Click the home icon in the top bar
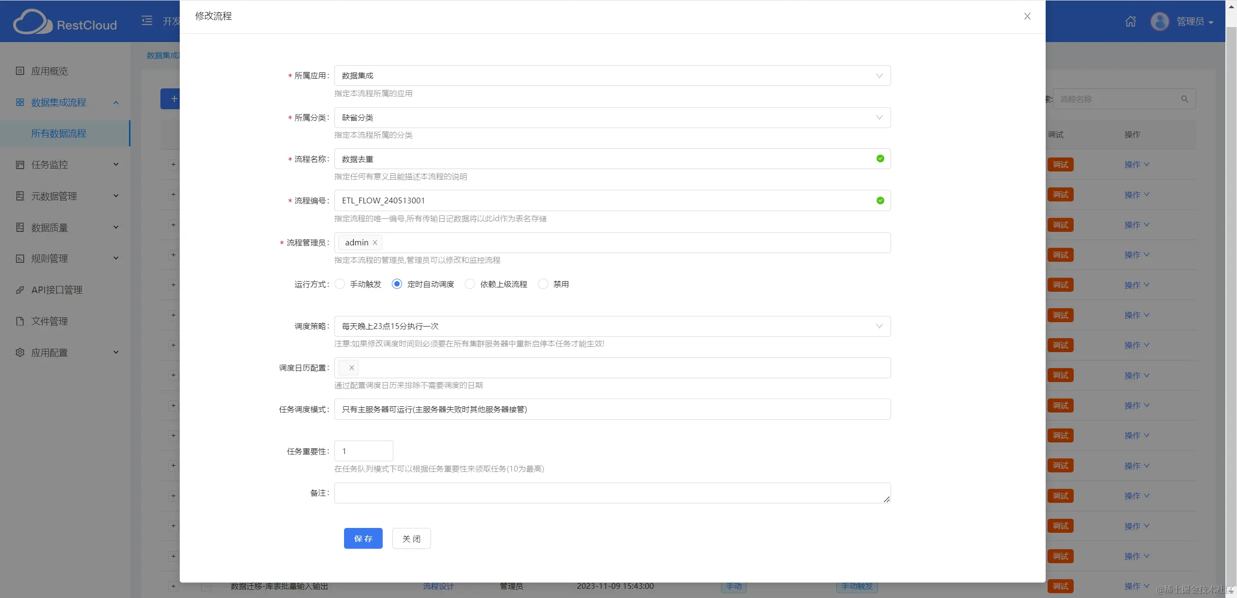Image resolution: width=1237 pixels, height=598 pixels. pos(1130,21)
